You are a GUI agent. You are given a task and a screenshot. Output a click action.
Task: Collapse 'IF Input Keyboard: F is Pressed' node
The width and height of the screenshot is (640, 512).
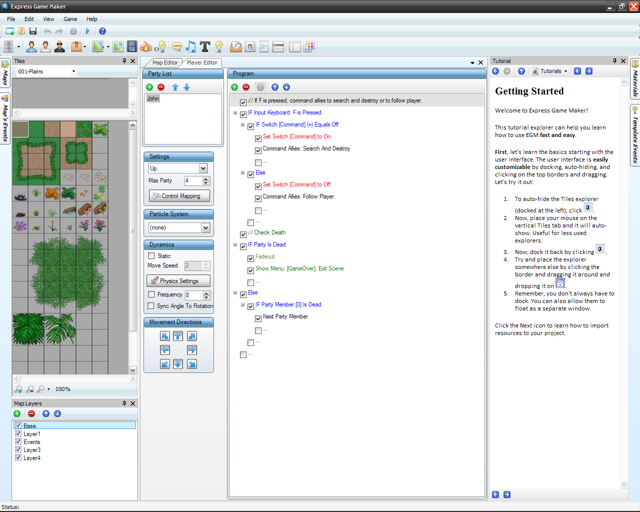[235, 113]
